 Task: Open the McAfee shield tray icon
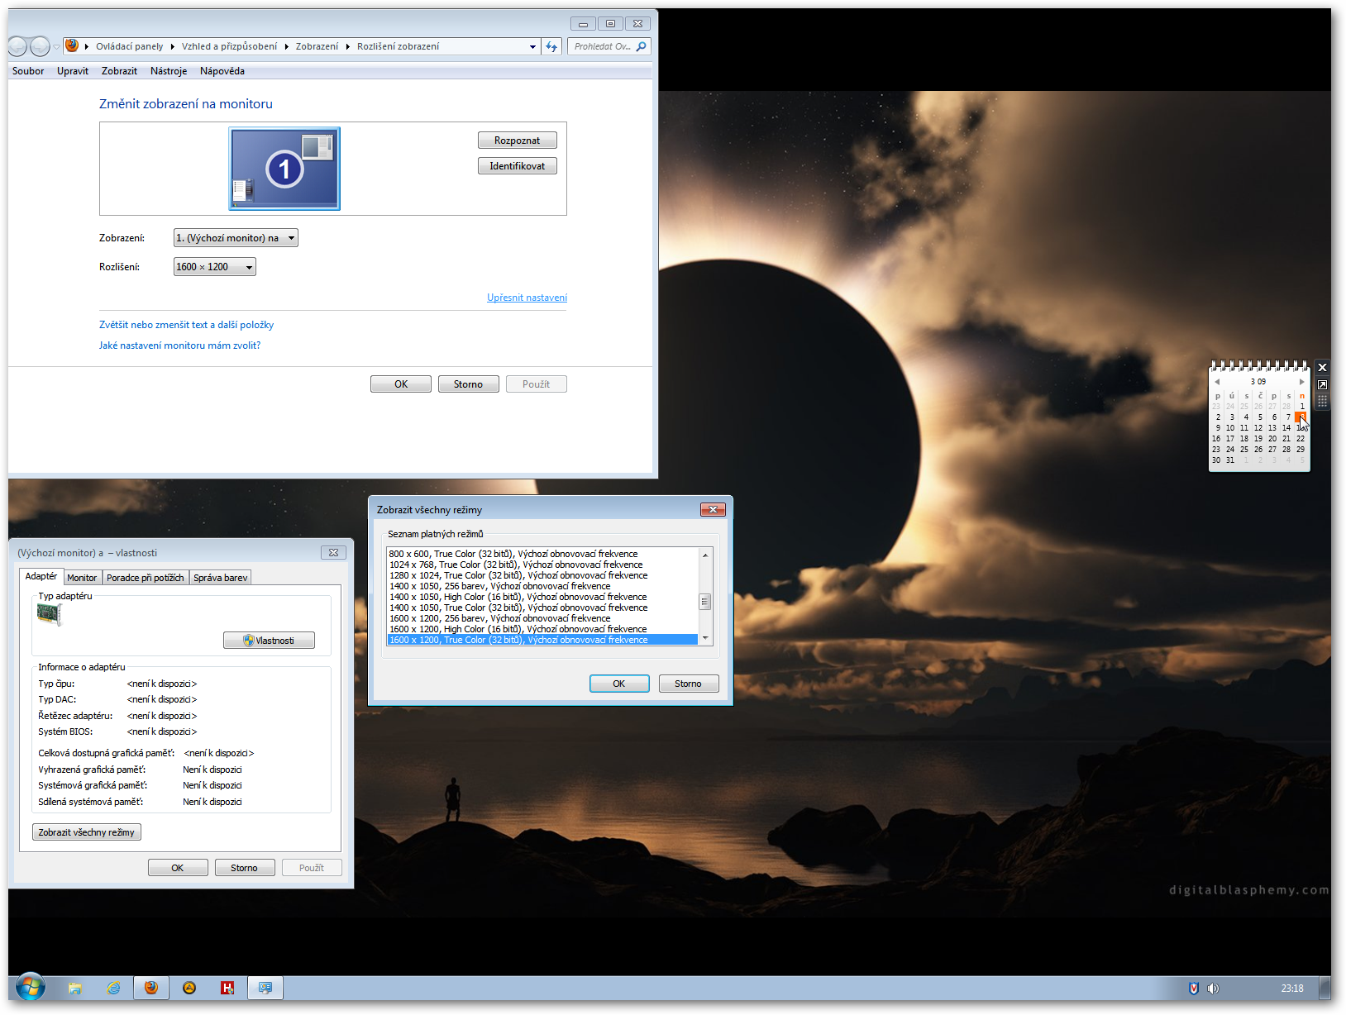(x=1193, y=989)
